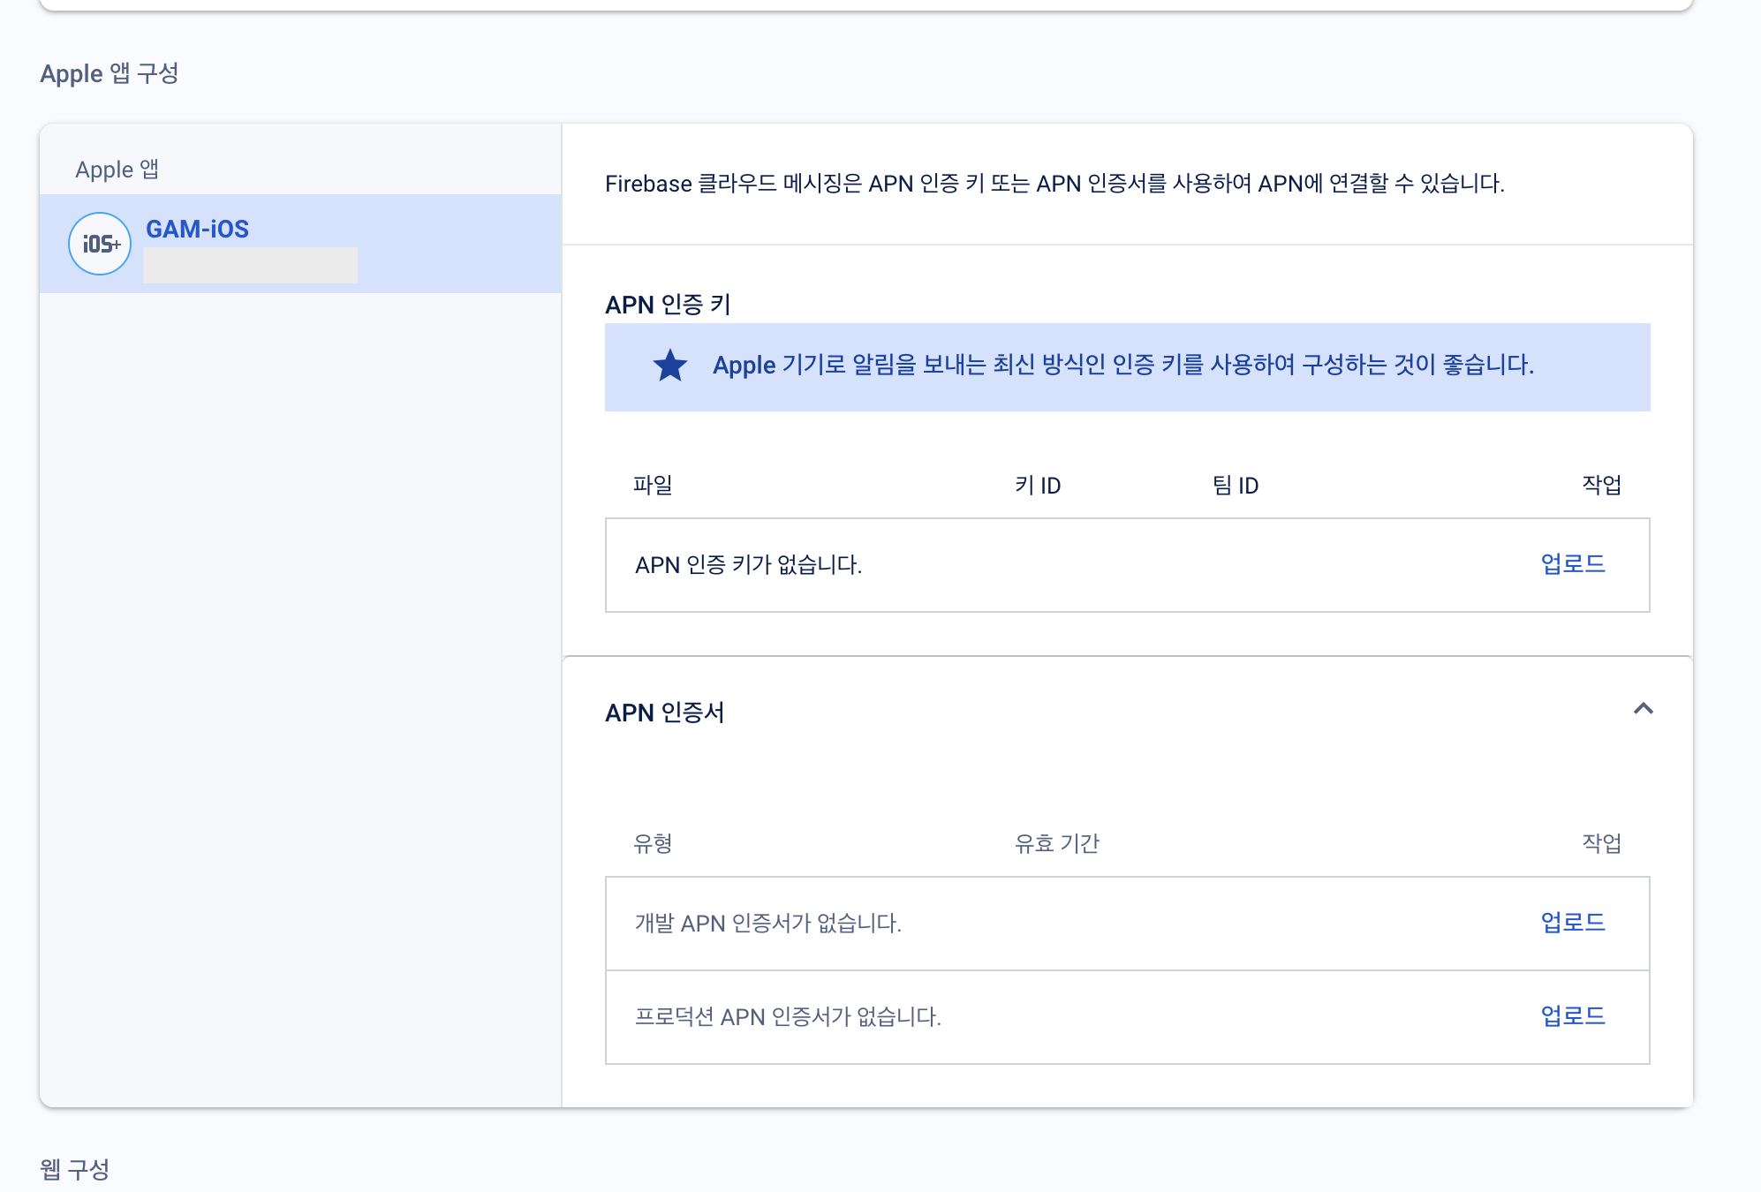Click the '파일' column header
Viewport: 1761px width, 1192px height.
653,485
